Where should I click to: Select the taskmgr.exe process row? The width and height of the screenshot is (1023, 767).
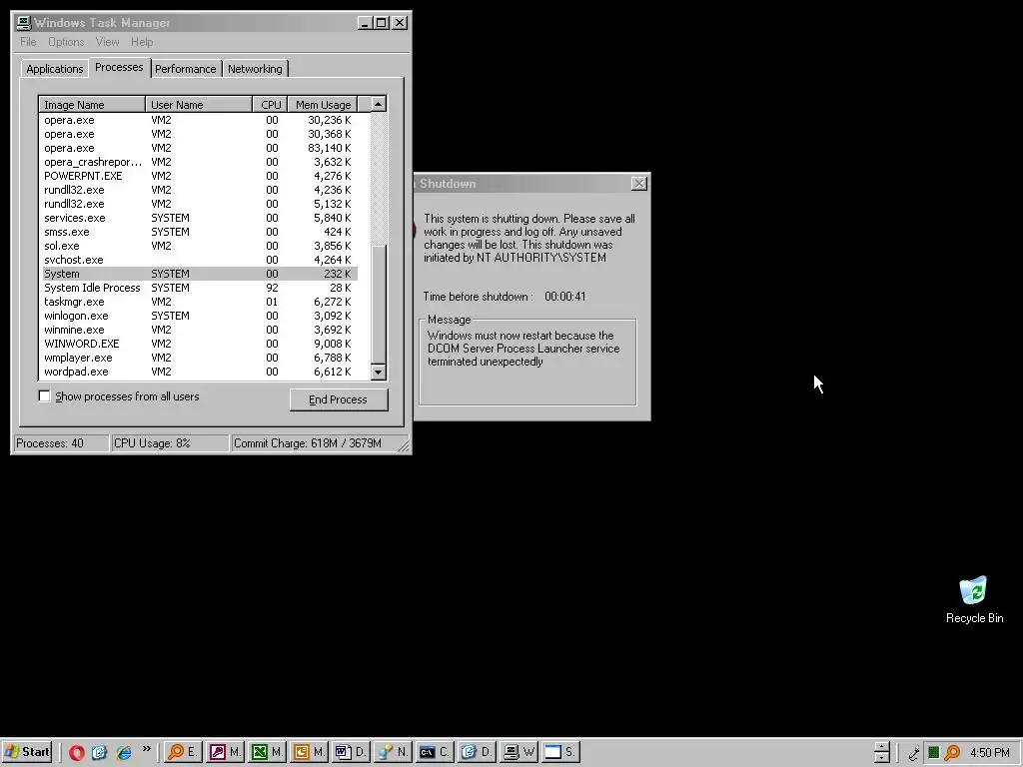pyautogui.click(x=199, y=302)
